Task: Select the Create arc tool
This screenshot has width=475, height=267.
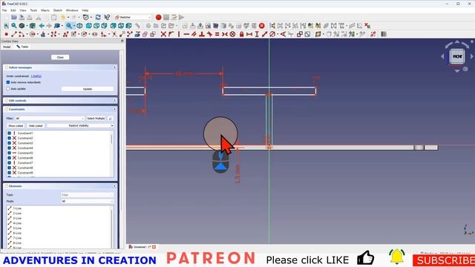Action: tap(22, 34)
